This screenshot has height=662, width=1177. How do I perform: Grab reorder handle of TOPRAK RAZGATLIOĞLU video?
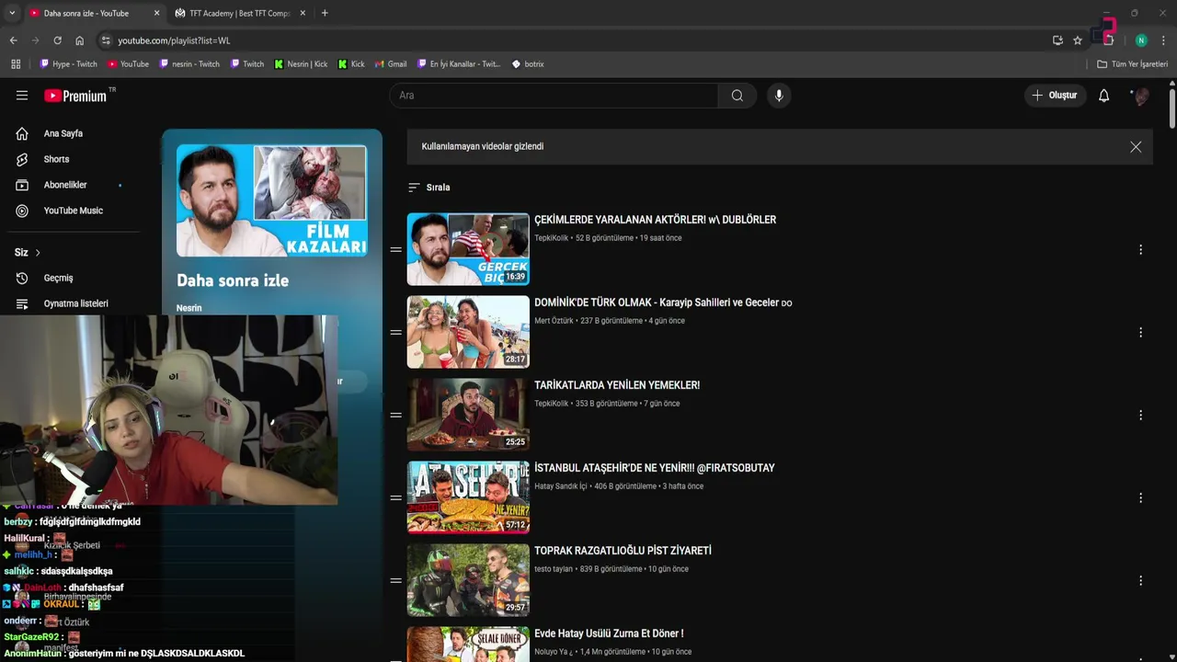[395, 580]
